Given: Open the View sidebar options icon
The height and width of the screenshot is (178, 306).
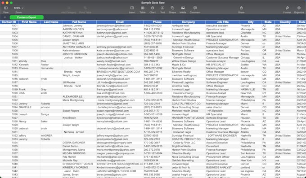Looking at the screenshot, I should pos(6,8).
